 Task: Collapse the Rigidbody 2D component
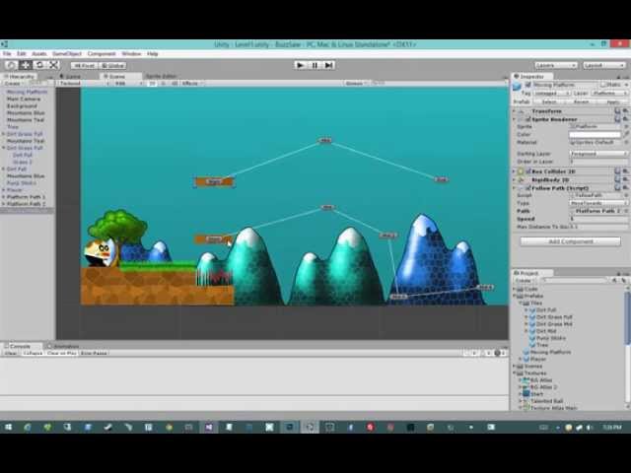[x=514, y=179]
